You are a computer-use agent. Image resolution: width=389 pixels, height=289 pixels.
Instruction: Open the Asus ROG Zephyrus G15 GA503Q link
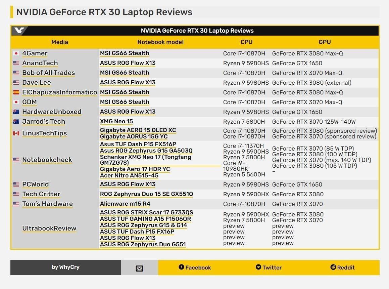[146, 151]
